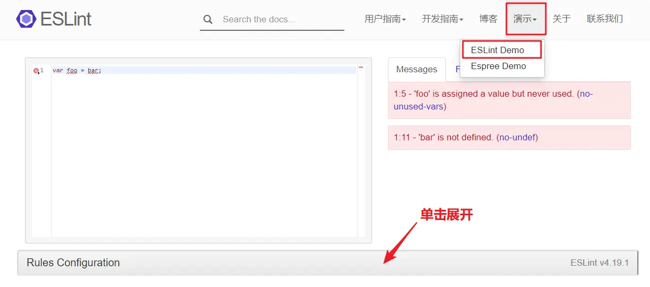650x287 pixels.
Task: Click the error marker on line 1
Action: point(36,71)
